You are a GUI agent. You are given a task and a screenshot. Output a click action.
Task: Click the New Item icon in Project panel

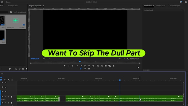click(x=27, y=69)
